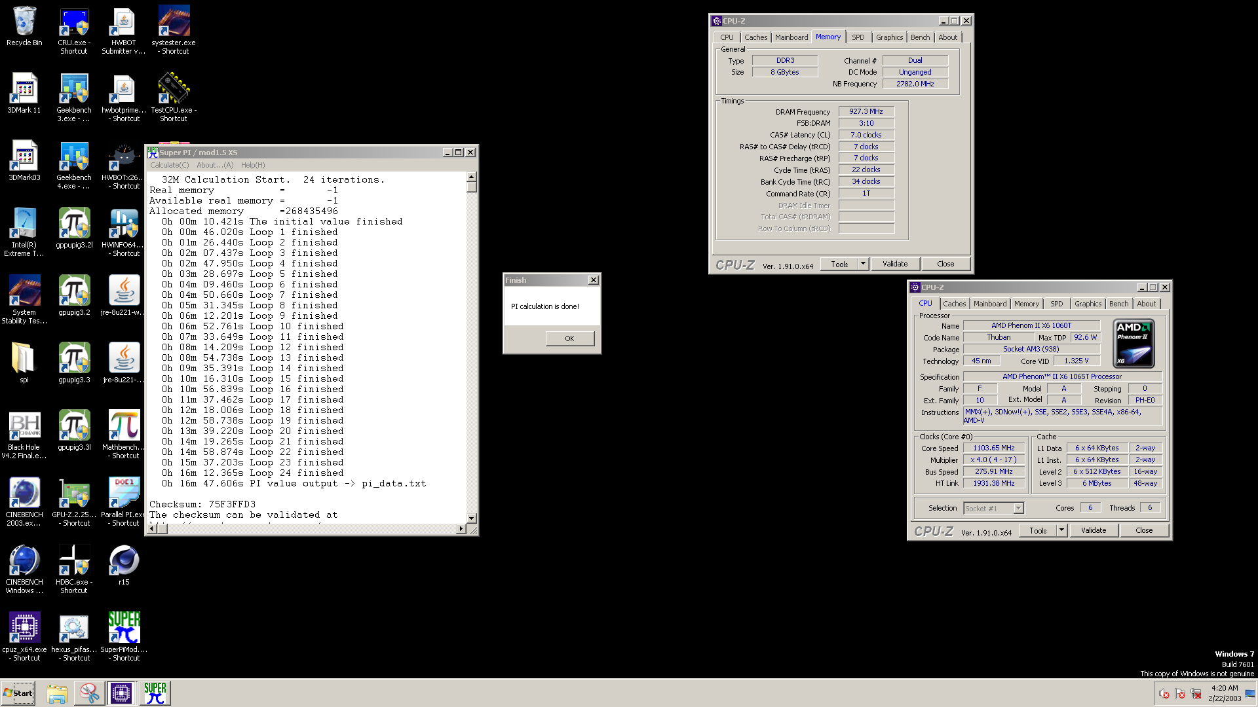The height and width of the screenshot is (707, 1258).
Task: Click Close button in lower CPU-Z window
Action: 1144,530
